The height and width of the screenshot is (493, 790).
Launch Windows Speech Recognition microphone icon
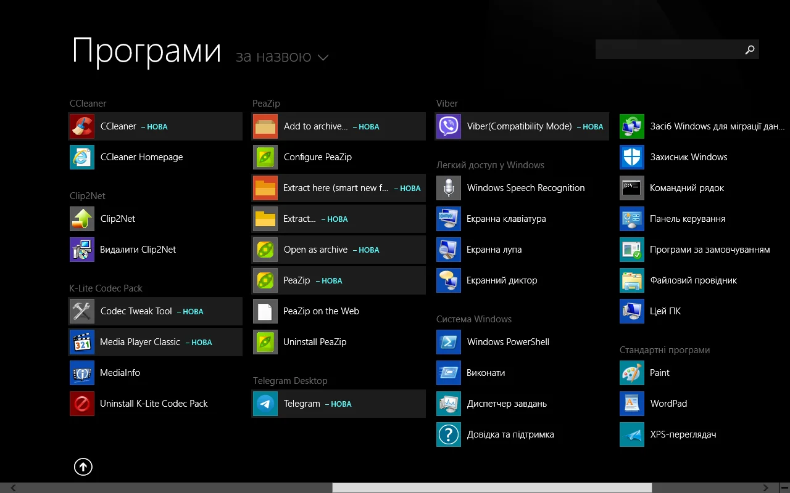pyautogui.click(x=449, y=188)
